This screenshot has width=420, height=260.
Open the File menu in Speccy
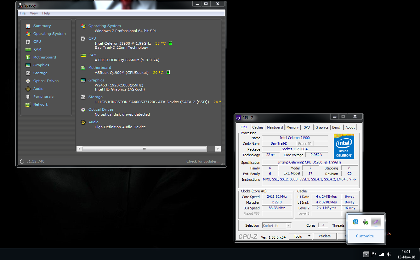23,13
